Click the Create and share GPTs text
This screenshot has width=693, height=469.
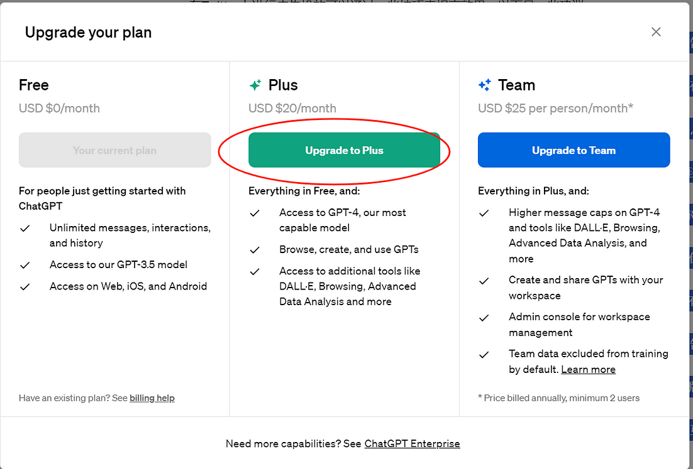point(586,288)
